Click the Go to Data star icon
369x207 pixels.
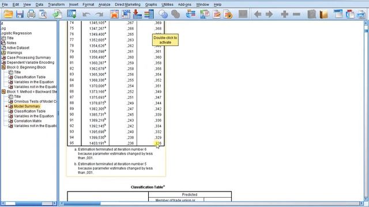(115, 14)
